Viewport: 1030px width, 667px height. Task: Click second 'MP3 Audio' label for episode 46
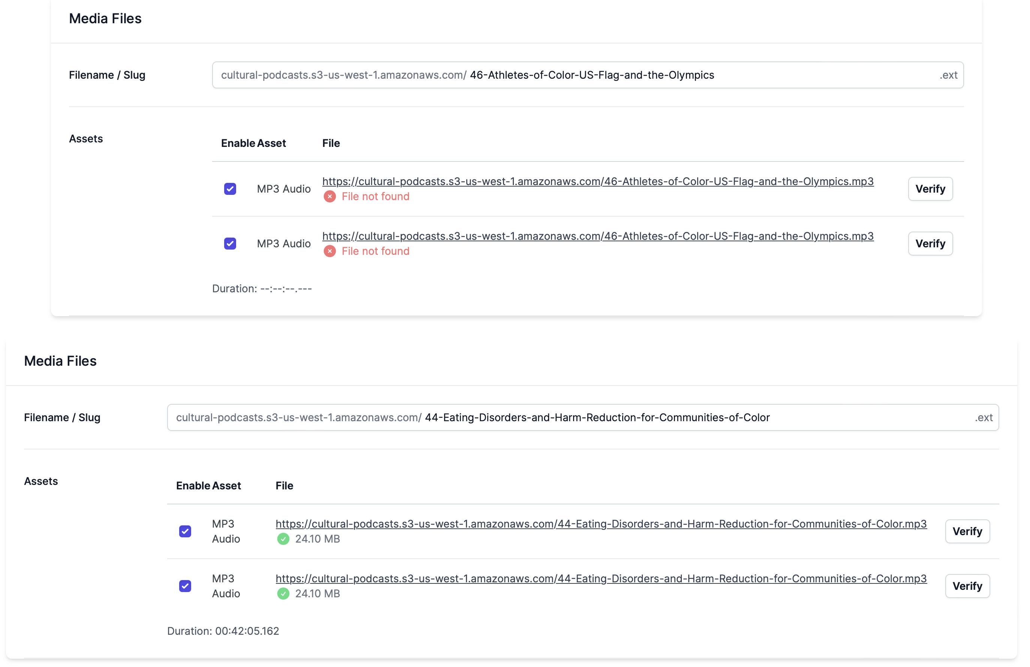(283, 244)
